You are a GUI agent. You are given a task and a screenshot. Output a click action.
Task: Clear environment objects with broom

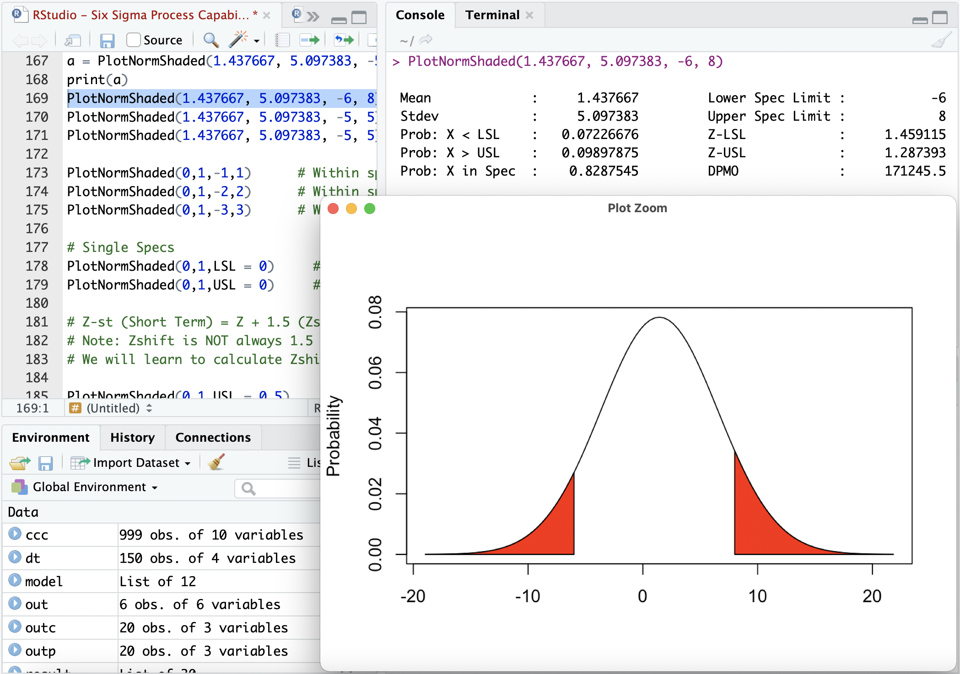(x=216, y=462)
